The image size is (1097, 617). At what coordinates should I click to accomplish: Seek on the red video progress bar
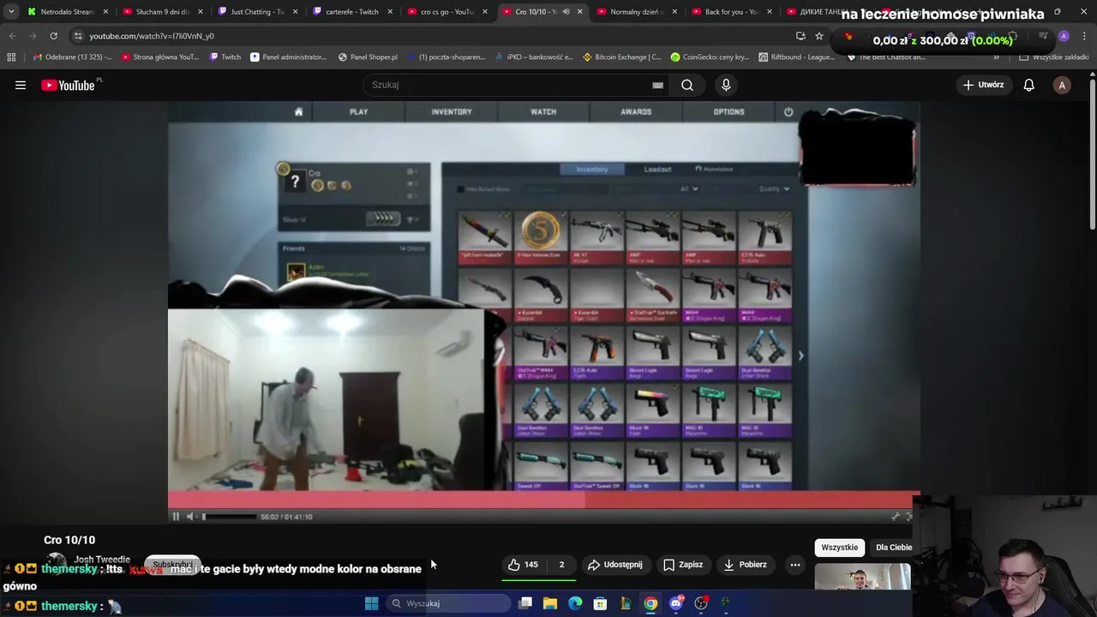[x=544, y=500]
